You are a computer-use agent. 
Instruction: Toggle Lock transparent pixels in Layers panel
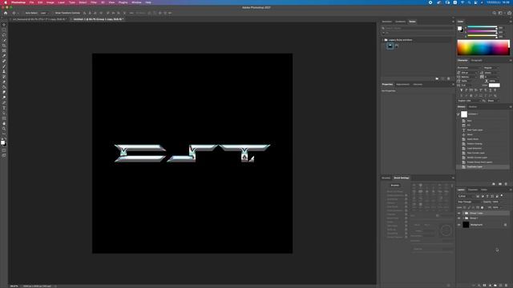pos(465,207)
